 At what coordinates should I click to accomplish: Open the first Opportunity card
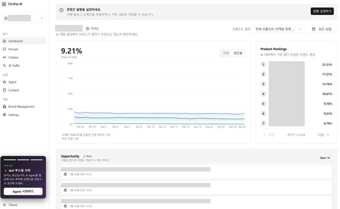pos(196,171)
